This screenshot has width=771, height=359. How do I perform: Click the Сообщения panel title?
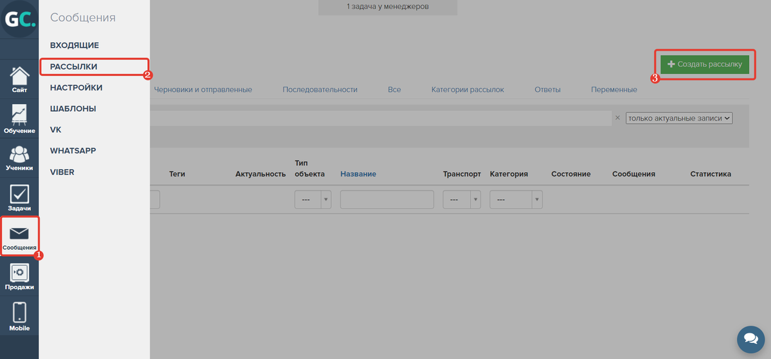coord(83,18)
